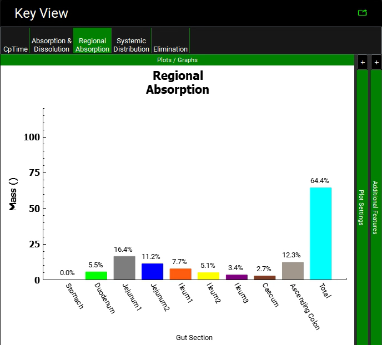Viewport: 382px width, 345px height.
Task: Click the Ascending Colon bar
Action: coord(293,271)
